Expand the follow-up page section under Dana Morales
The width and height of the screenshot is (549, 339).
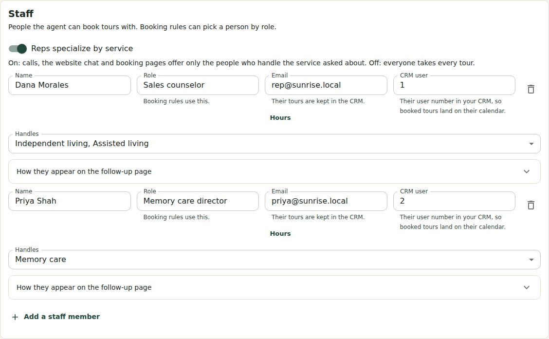274,171
